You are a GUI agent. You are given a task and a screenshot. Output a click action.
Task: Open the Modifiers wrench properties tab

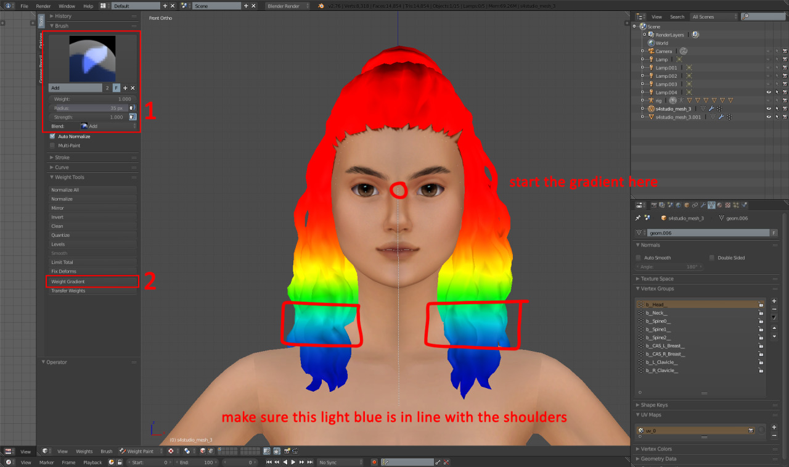(703, 205)
